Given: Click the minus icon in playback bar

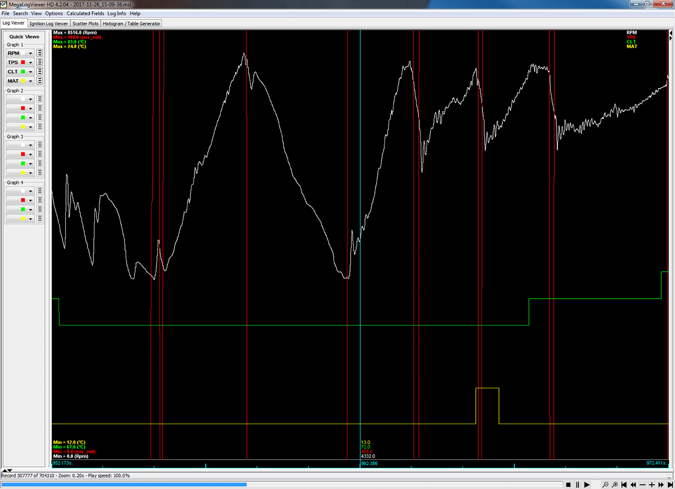Looking at the screenshot, I should 642,485.
